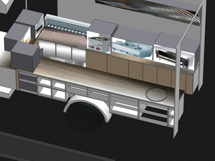The image size is (215, 161).
Task: Select the overhead cabinet above the gas stove
Action: coord(102,28)
